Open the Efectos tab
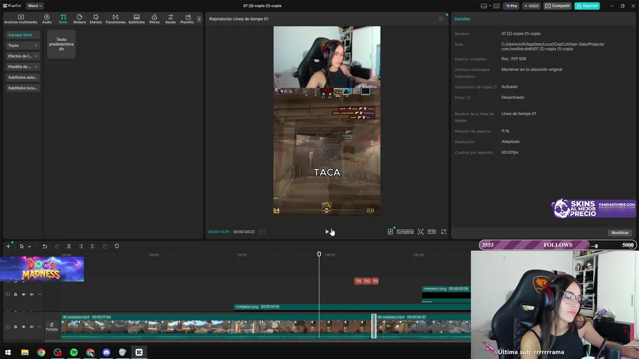This screenshot has height=359, width=639. (x=96, y=19)
